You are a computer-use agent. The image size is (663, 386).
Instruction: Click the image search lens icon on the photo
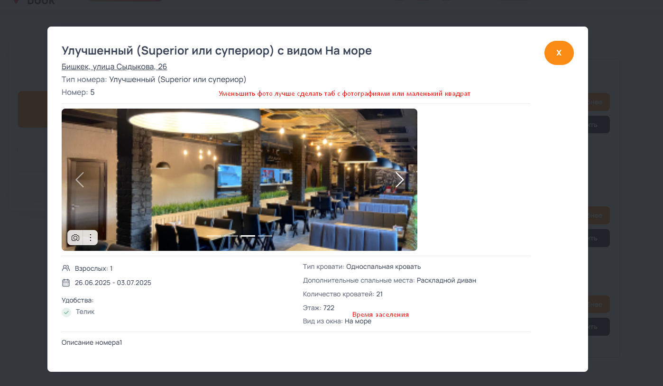(x=75, y=238)
